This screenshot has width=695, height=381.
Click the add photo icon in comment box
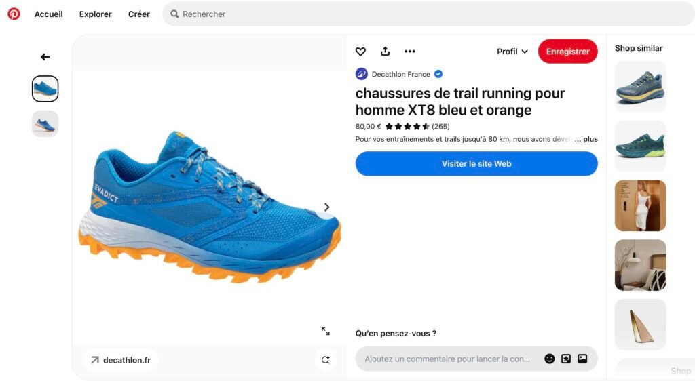point(582,359)
